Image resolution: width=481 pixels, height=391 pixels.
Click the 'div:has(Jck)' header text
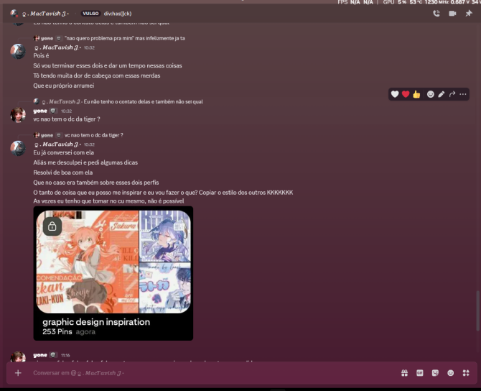tap(118, 14)
